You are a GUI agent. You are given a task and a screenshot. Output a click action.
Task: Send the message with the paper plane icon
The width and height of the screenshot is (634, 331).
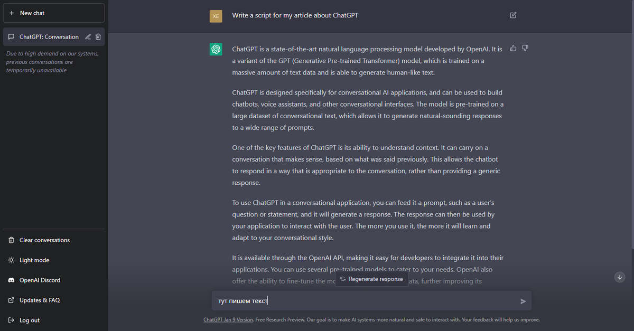click(x=523, y=301)
